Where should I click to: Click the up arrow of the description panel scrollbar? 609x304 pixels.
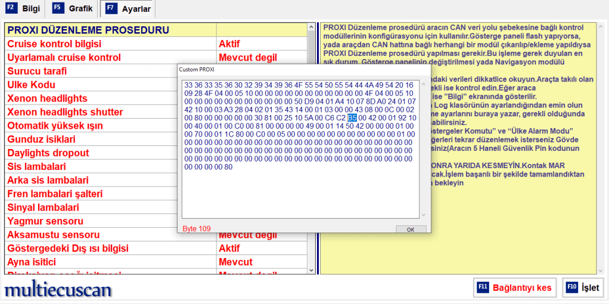click(600, 27)
